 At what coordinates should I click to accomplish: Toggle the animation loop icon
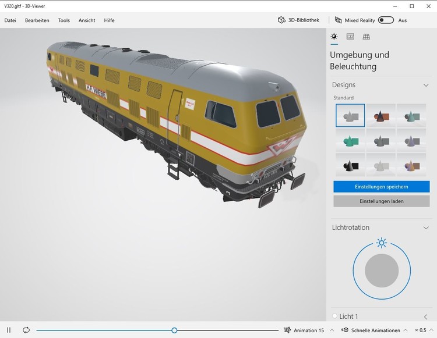[x=26, y=330]
